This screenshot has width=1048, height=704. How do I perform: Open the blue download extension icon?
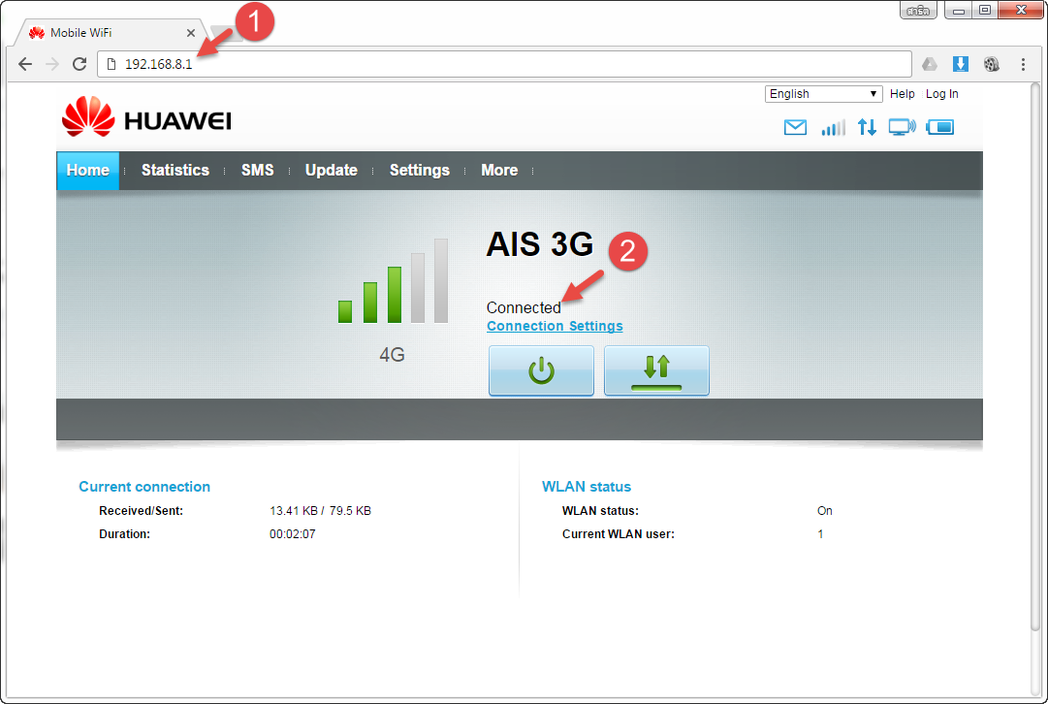(x=961, y=64)
